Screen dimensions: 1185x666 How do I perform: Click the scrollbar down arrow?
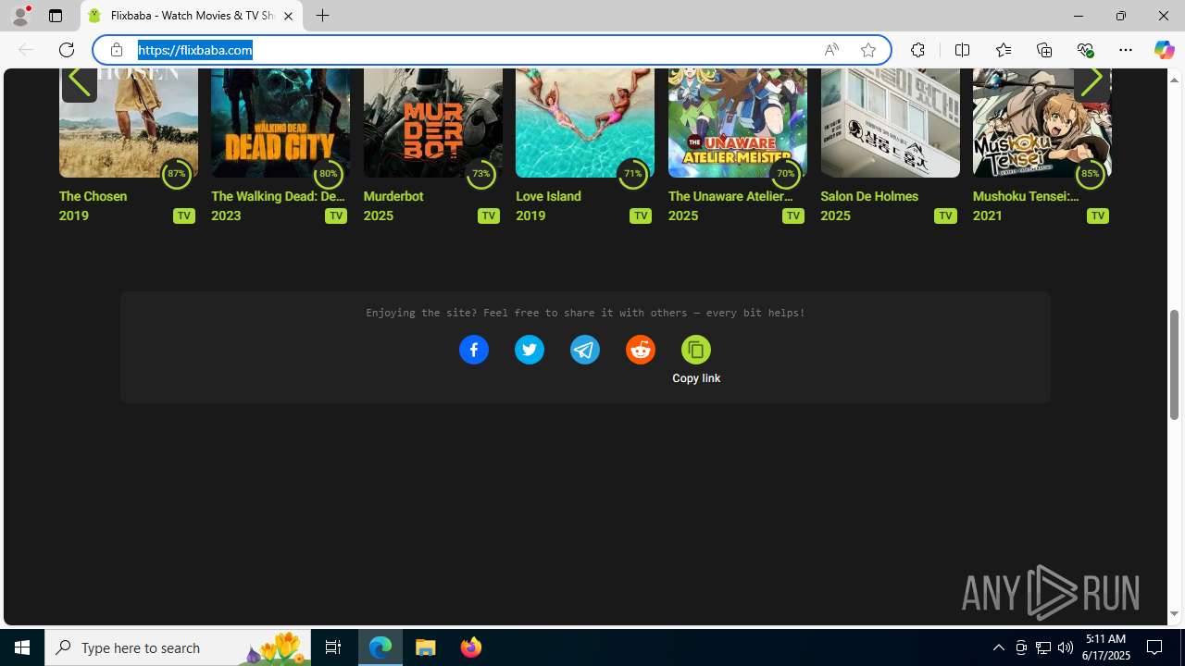1174,614
